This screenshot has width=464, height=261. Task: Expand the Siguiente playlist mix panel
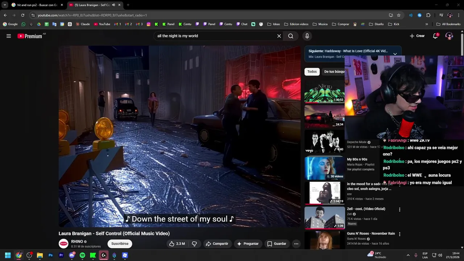[395, 54]
